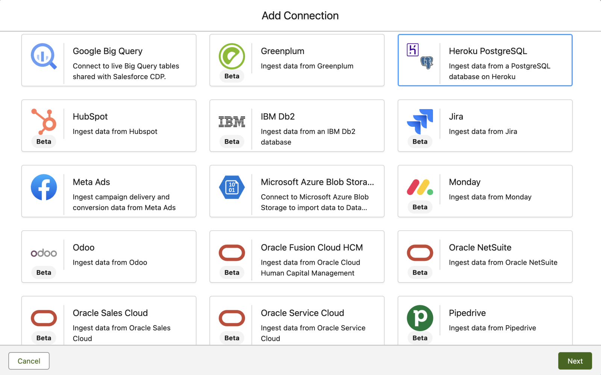
Task: Click the Beta badge under Jira
Action: 420,142
